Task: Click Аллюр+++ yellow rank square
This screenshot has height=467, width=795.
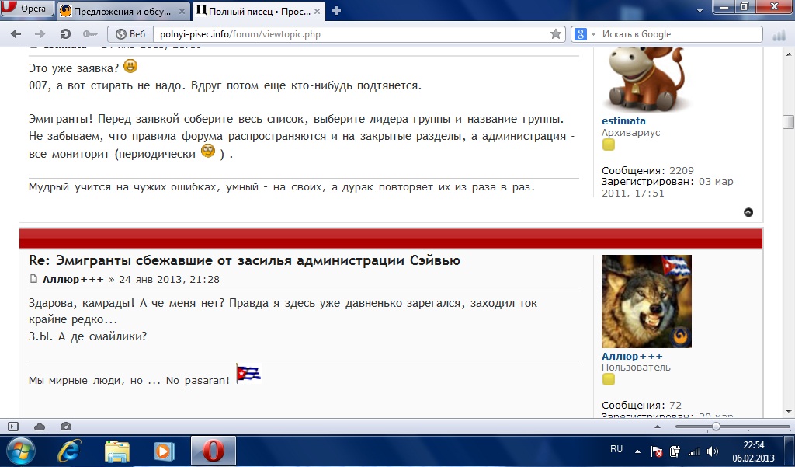Action: coord(609,379)
